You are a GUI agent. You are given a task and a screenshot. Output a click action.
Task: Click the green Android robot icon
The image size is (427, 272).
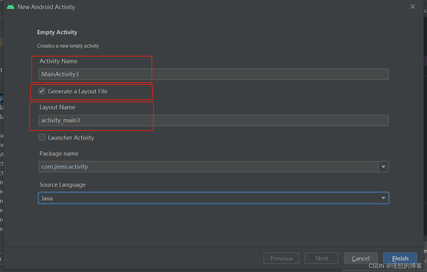10,6
